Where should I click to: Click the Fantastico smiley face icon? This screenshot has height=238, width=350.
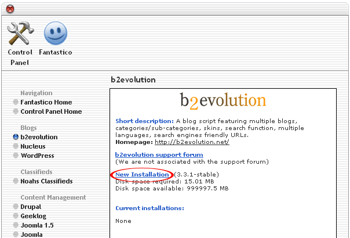tap(56, 33)
